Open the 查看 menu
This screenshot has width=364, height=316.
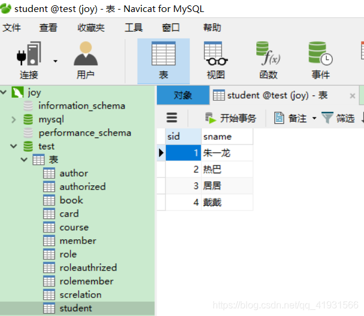click(48, 28)
